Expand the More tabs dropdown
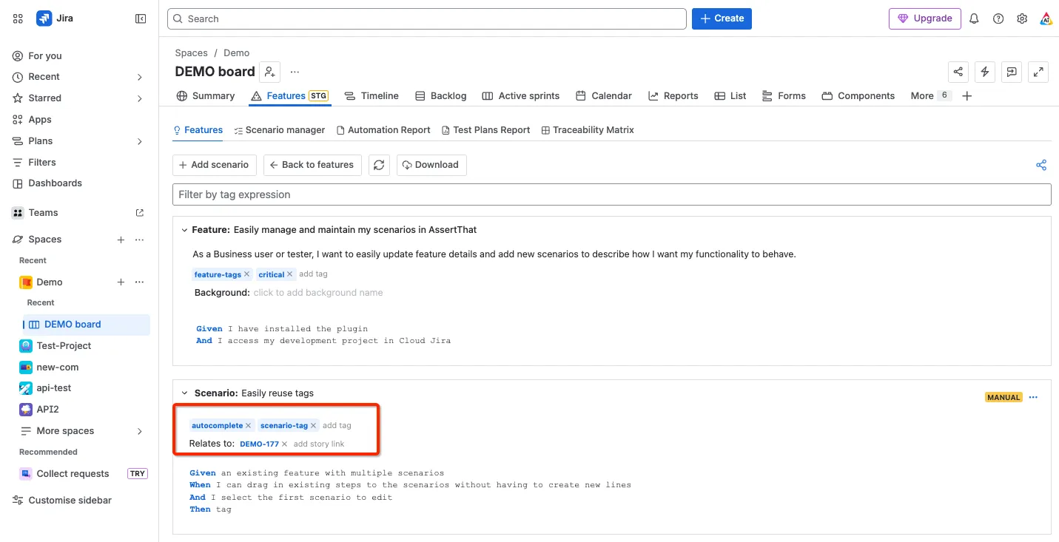Screen dimensions: 1059x542 [x=930, y=95]
